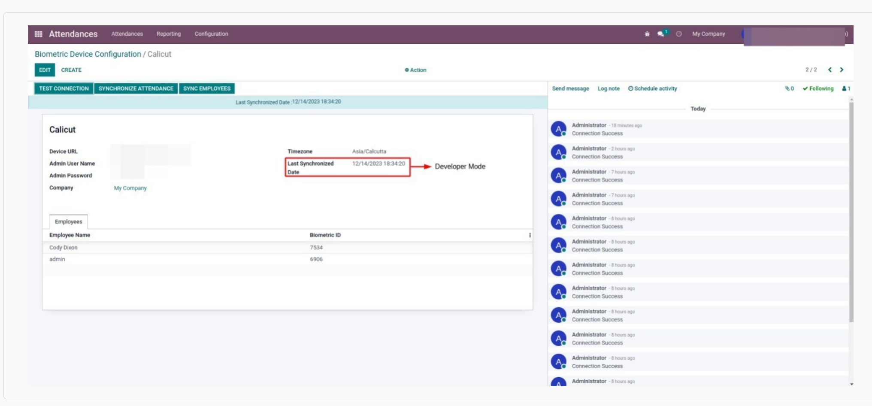Viewport: 872px width, 406px height.
Task: Open the apps grid menu icon
Action: pyautogui.click(x=38, y=34)
